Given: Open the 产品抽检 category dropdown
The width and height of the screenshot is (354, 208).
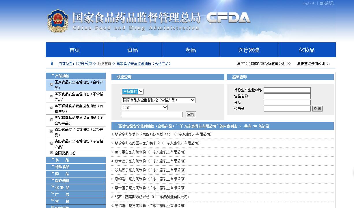Looking at the screenshot, I should pyautogui.click(x=133, y=91).
